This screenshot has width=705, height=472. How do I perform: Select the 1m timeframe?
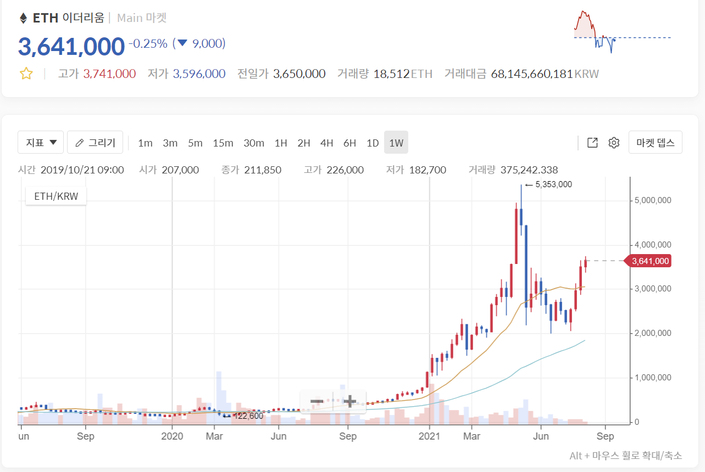click(x=145, y=143)
